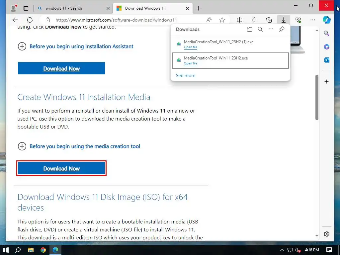Open split screen icon
Screen dimensions: 340x255
point(240,20)
